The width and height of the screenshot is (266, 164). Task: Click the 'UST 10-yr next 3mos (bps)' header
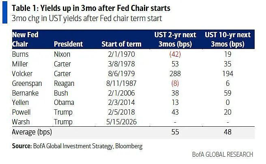tap(227, 39)
